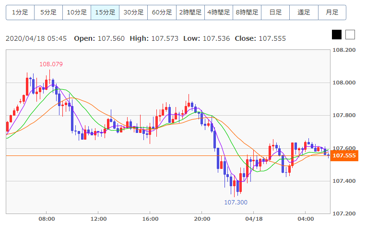Switch to 5分足 timeframe
366x226 pixels.
(x=48, y=12)
